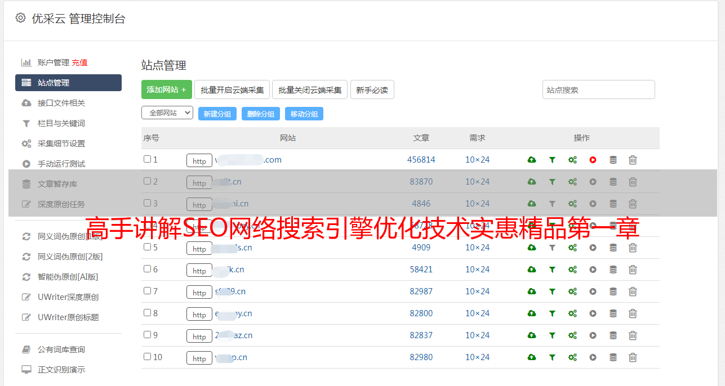The width and height of the screenshot is (725, 386).
Task: Tick the checkbox for site 10
Action: point(147,357)
